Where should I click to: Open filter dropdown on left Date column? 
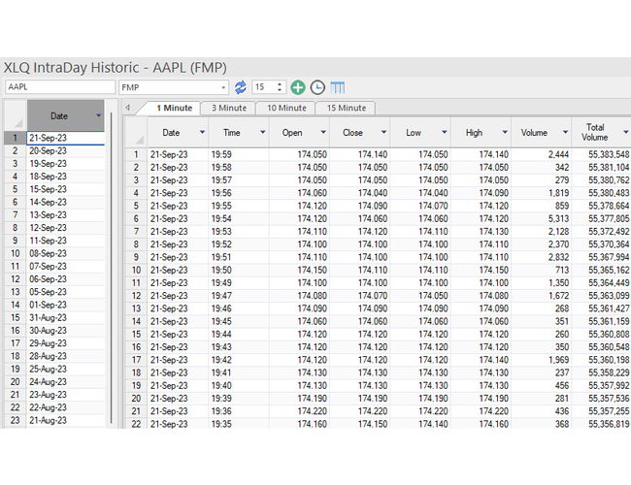coord(99,115)
